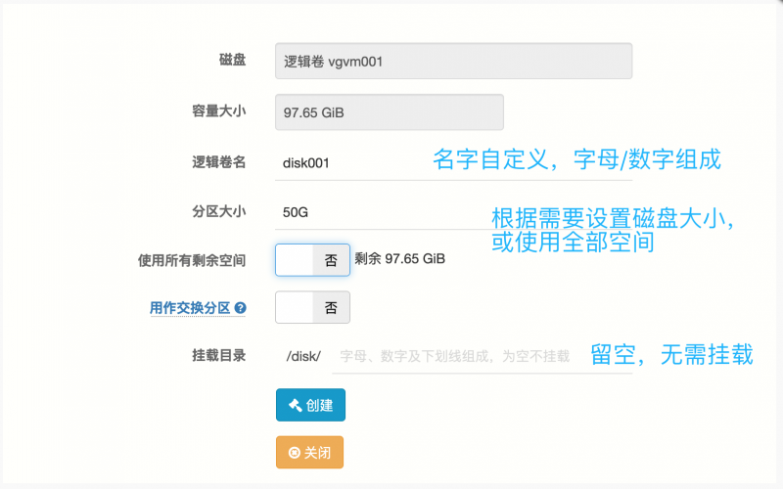Click the 使用所有剩余空间 label
This screenshot has height=489, width=783.
[192, 260]
